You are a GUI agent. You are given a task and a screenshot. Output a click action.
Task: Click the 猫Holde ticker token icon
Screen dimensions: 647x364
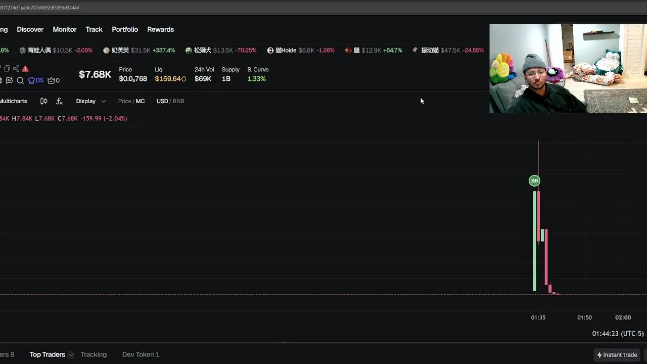tap(270, 51)
